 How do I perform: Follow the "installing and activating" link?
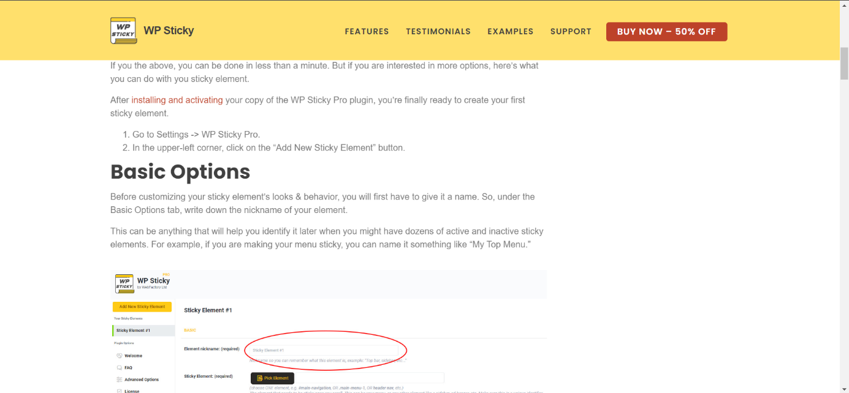[x=177, y=100]
